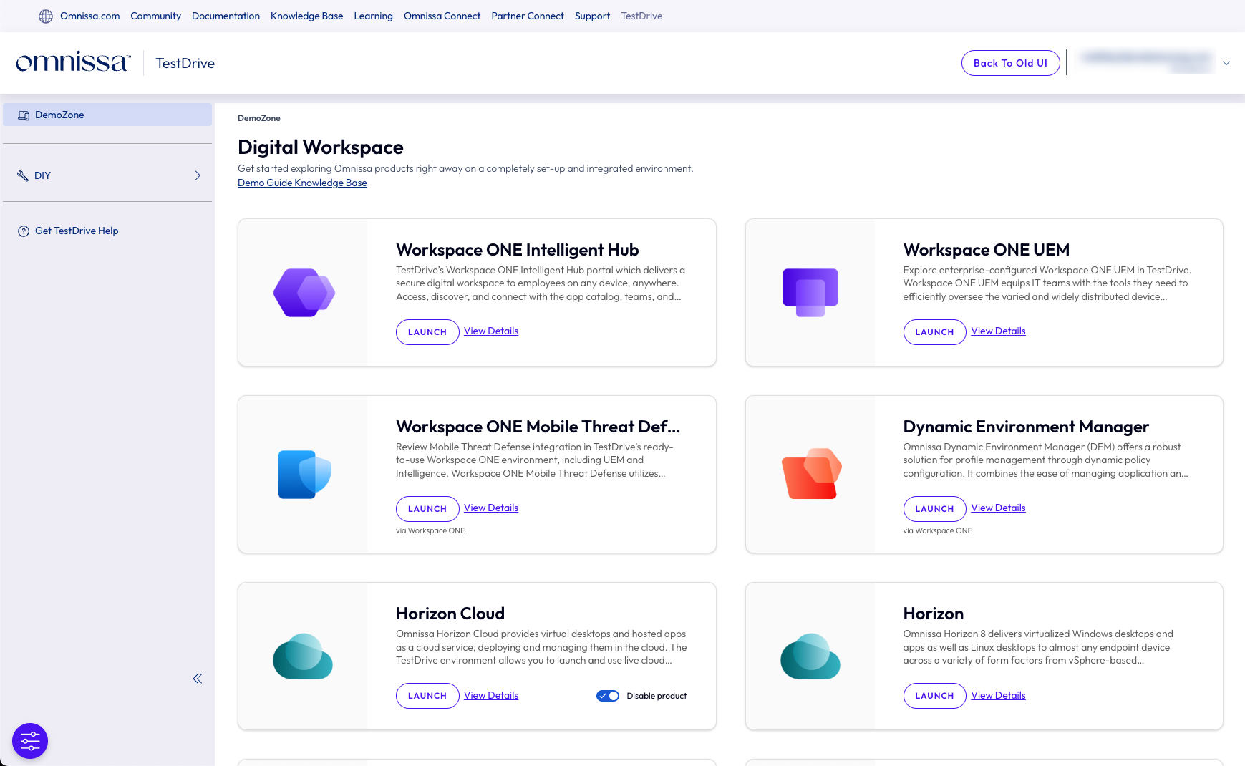Viewport: 1245px width, 766px height.
Task: Click the globe icon in top bar
Action: (x=46, y=16)
